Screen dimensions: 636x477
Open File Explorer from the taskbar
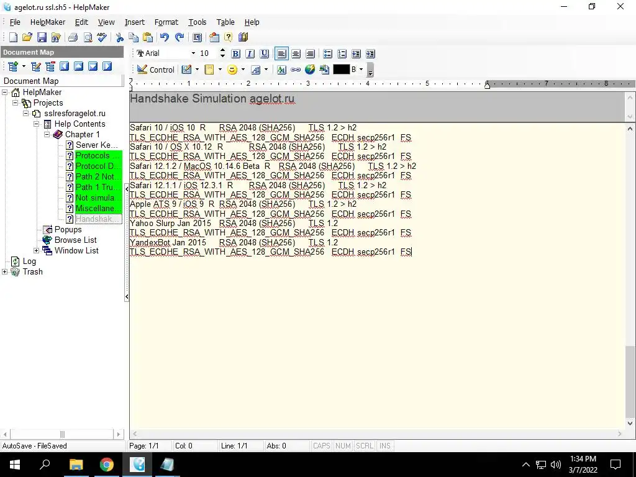tap(76, 465)
